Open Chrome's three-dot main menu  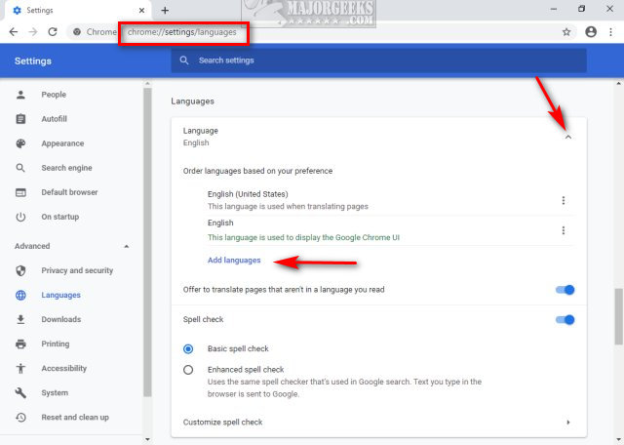[611, 32]
